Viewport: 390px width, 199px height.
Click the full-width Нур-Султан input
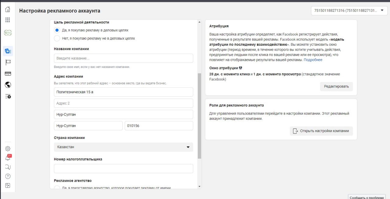tap(123, 115)
